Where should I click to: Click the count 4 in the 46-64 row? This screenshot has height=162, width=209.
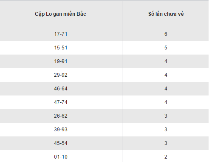(x=166, y=89)
